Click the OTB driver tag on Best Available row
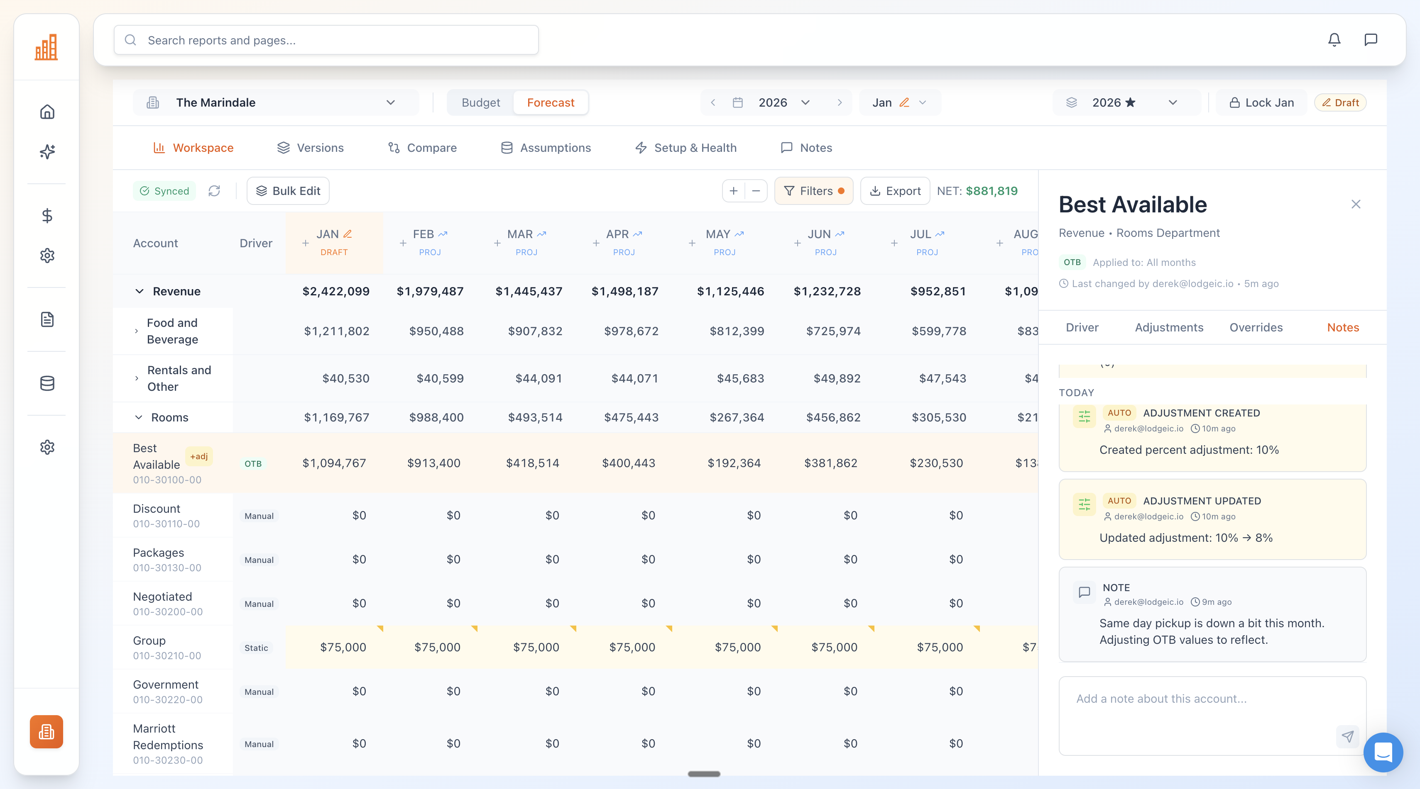This screenshot has width=1420, height=789. 253,464
